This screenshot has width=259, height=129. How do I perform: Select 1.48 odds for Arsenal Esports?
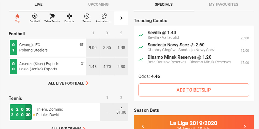(93, 67)
